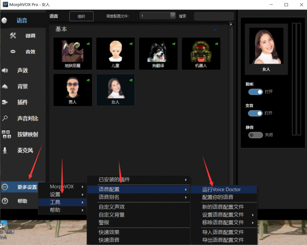
Task: Collapse the 基本 group chevron
Action: coord(215,30)
